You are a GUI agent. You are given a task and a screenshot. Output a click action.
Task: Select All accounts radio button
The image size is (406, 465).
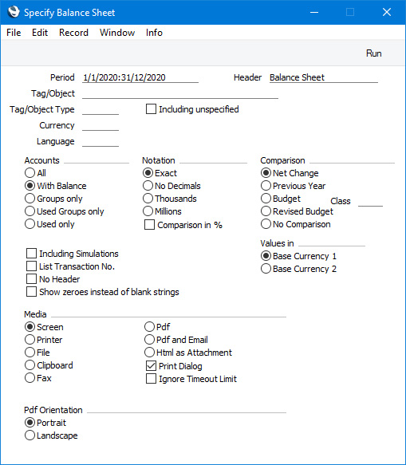coord(30,173)
